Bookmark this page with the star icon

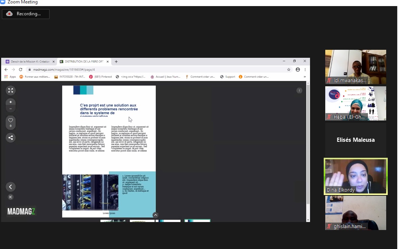(289, 70)
